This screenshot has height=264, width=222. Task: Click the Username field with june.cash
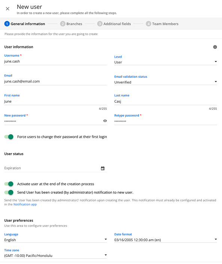tap(55, 61)
